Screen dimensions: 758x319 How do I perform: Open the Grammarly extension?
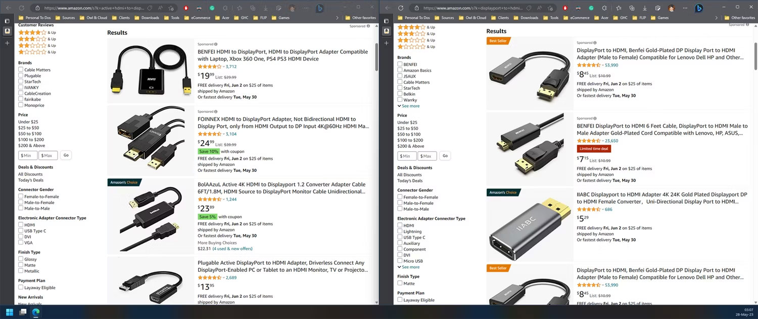point(591,8)
